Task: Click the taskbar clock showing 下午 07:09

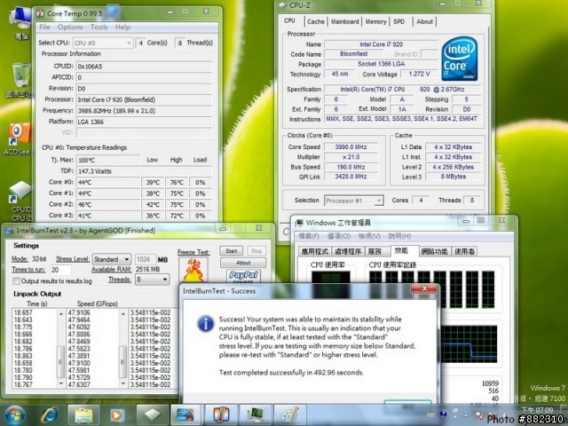Action: coord(537,410)
